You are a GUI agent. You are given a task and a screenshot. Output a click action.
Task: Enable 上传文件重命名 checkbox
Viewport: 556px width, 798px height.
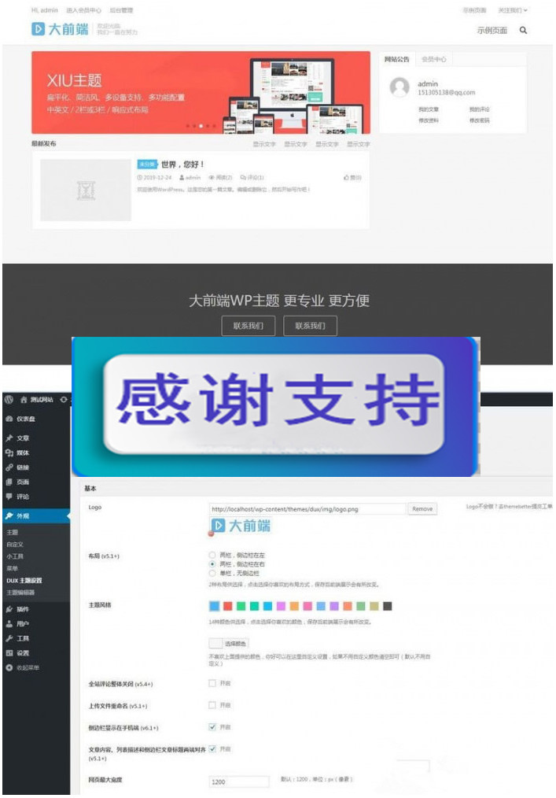[x=212, y=705]
